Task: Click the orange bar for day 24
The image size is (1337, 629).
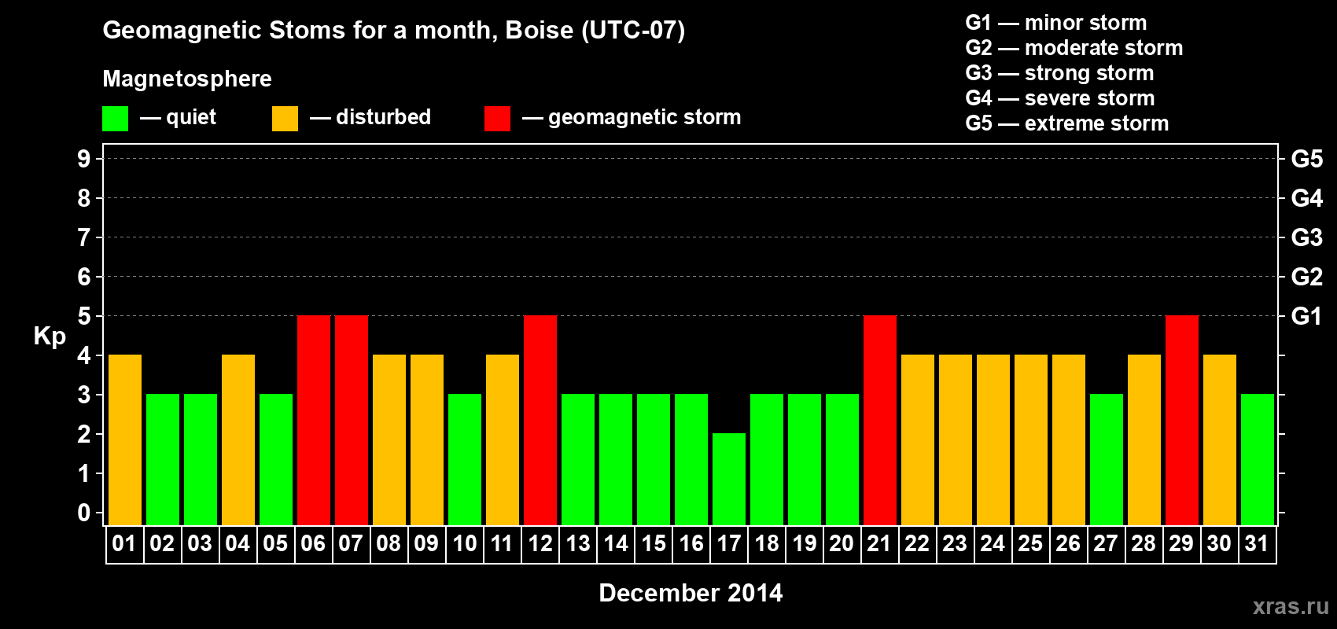Action: [x=993, y=440]
